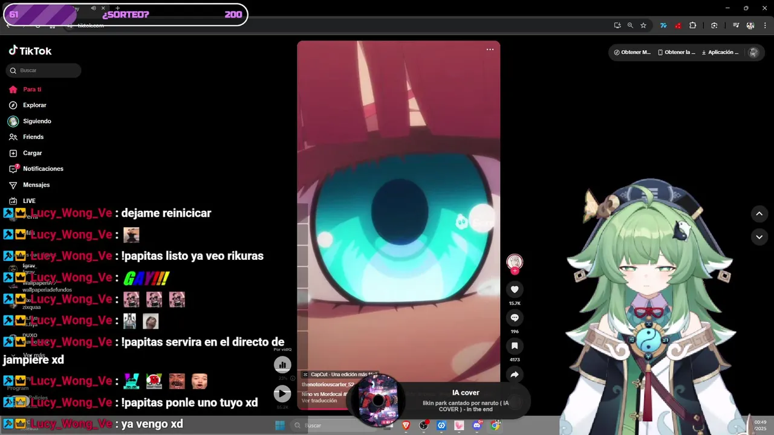
Task: Click the rainbow GAY!!! emote in chat
Action: [146, 278]
